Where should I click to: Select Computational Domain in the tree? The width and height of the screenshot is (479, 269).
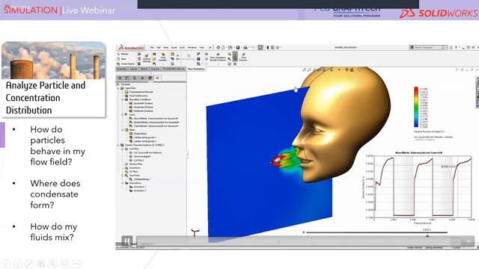tap(139, 92)
